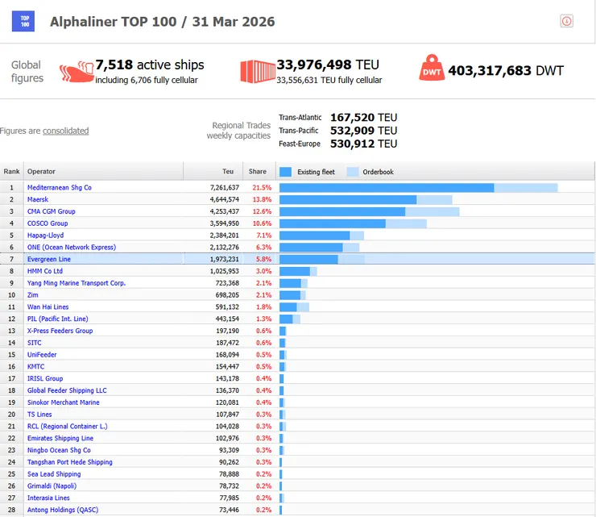This screenshot has width=596, height=517.
Task: Open the 'consolidated' link
Action: click(x=66, y=131)
